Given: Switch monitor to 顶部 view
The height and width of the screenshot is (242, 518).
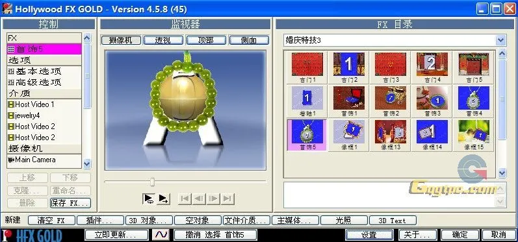Looking at the screenshot, I should point(206,40).
